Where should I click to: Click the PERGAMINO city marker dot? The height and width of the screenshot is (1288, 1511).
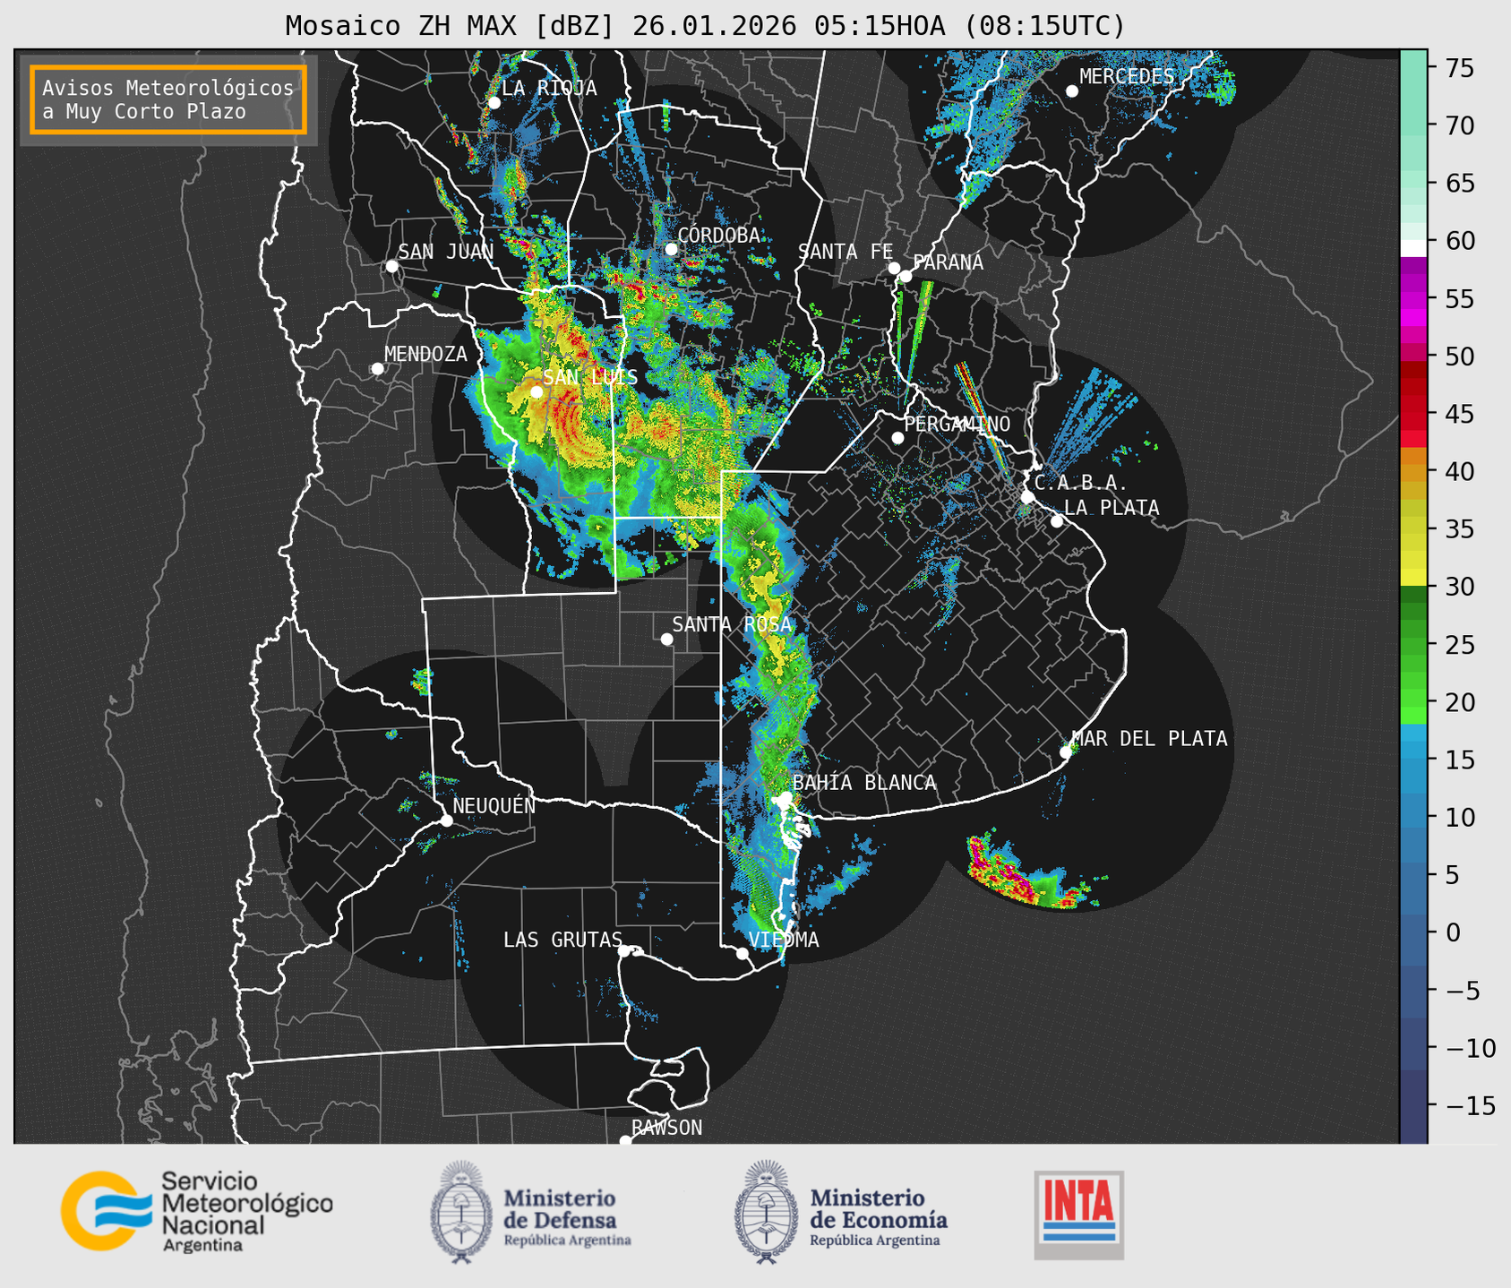click(x=897, y=438)
